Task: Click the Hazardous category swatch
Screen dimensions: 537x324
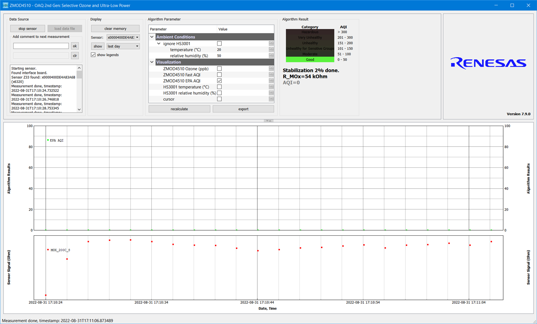Action: click(310, 32)
